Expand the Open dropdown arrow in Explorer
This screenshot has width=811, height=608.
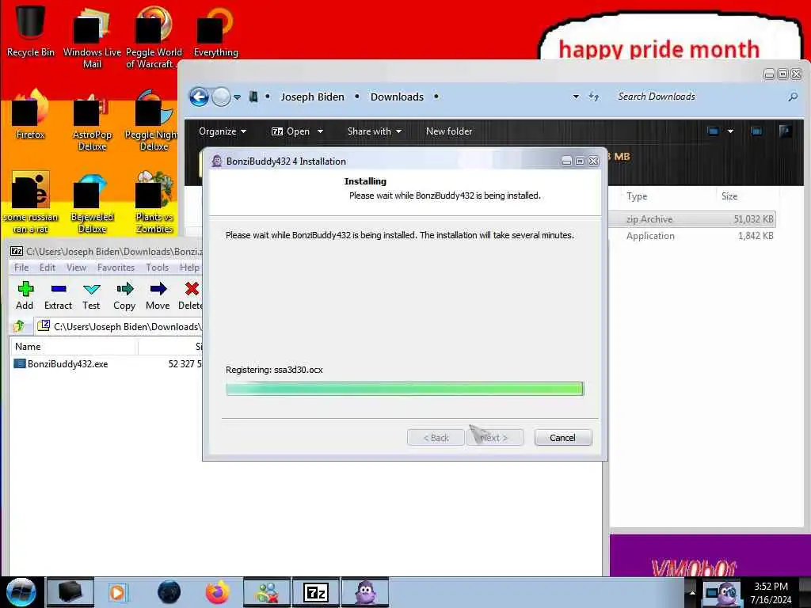point(320,131)
